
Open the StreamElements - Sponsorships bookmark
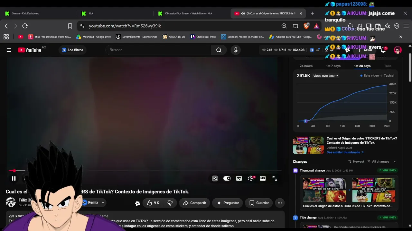pos(136,37)
